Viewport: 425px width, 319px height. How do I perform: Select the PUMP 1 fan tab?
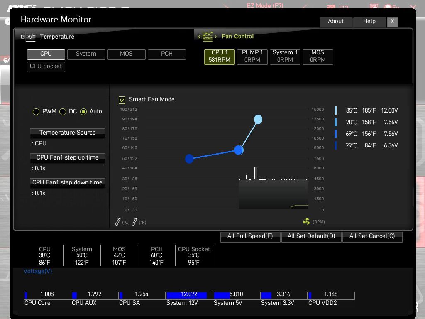click(252, 56)
